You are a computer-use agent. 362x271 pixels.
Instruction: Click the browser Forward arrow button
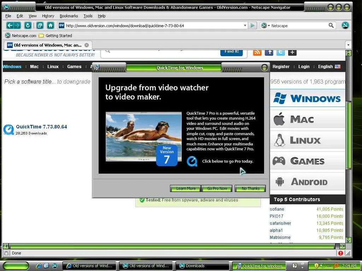tap(17, 25)
